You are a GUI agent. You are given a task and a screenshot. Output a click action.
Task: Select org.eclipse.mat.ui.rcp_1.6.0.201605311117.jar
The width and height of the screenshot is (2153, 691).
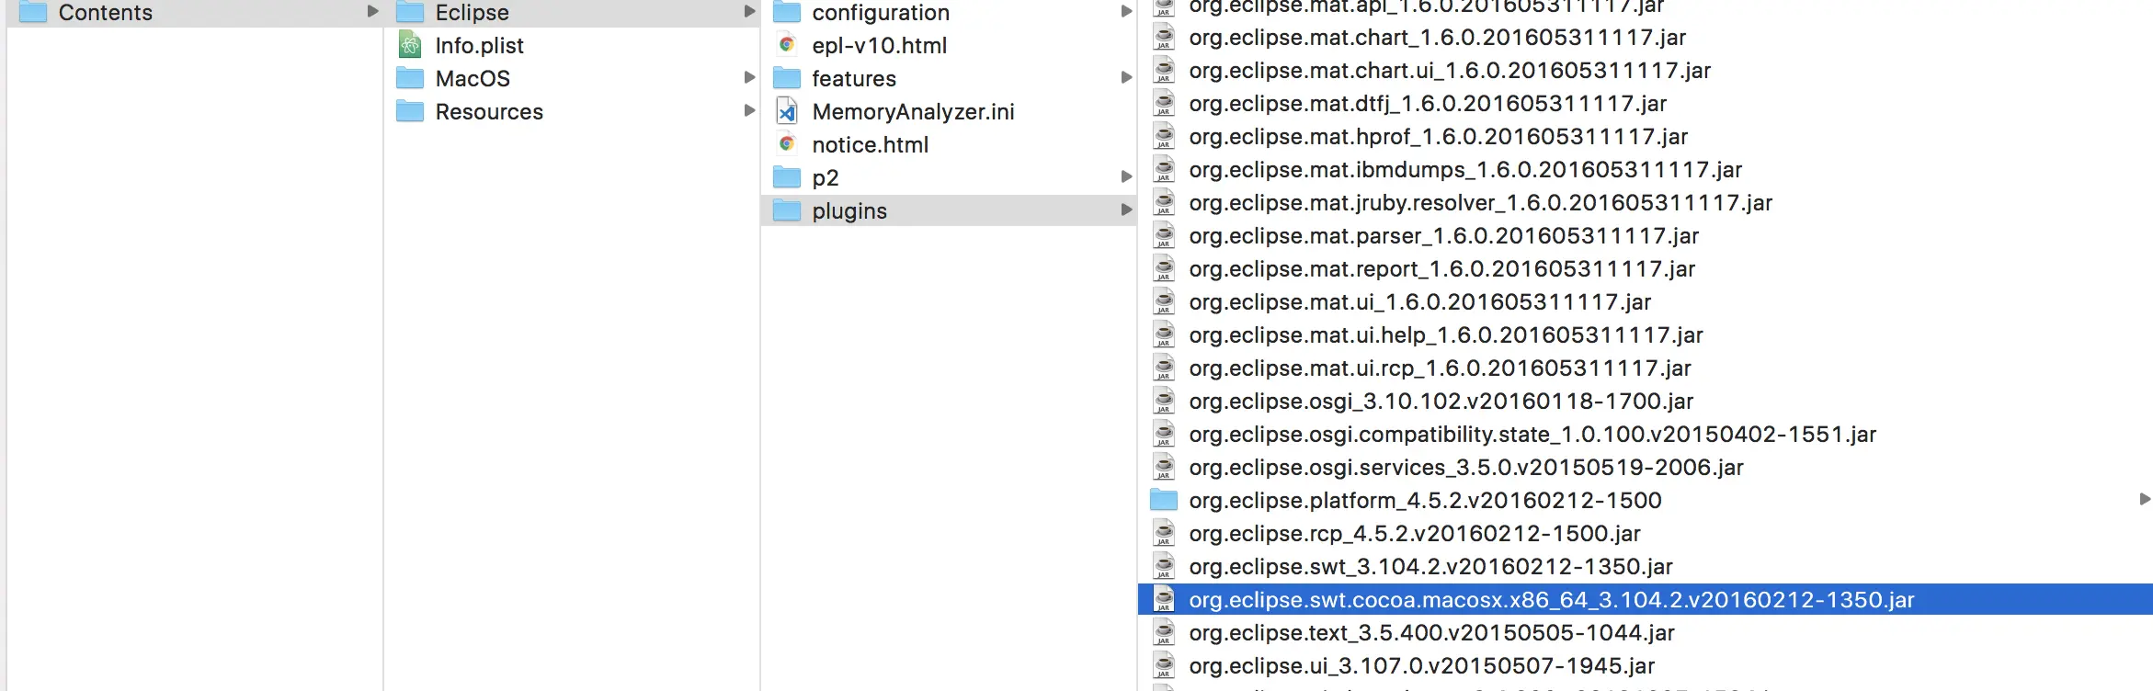click(x=1440, y=368)
